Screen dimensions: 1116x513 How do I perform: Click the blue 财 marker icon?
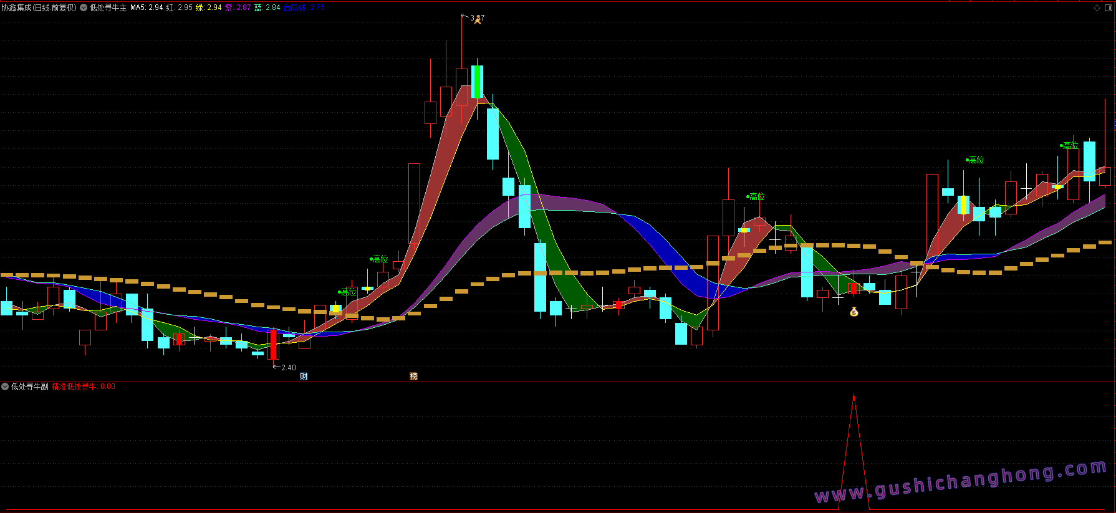[304, 376]
